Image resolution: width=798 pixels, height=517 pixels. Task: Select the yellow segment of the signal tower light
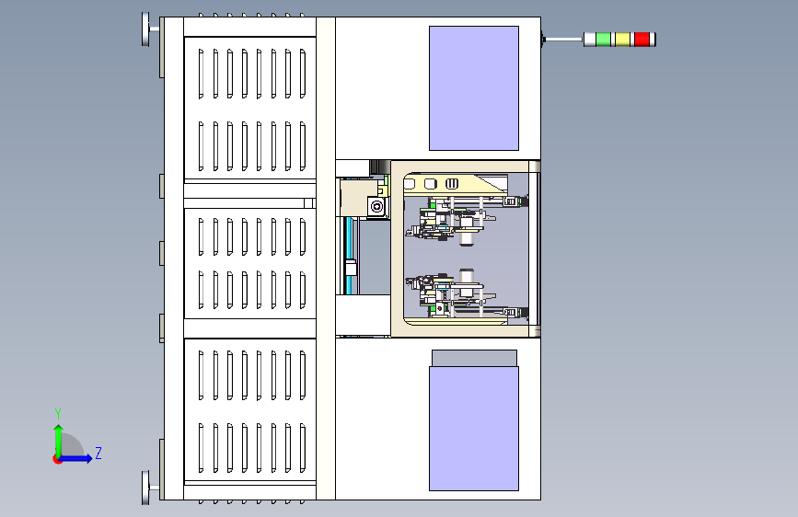(622, 40)
